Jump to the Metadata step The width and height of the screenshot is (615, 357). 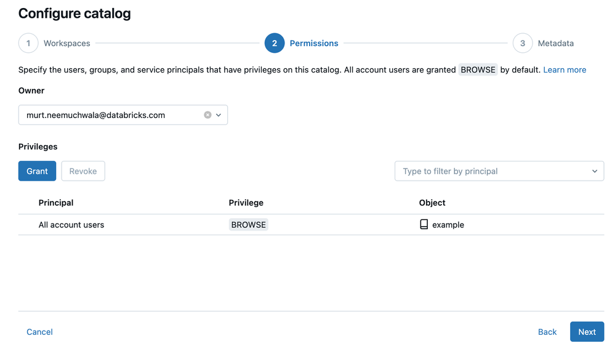tap(555, 44)
